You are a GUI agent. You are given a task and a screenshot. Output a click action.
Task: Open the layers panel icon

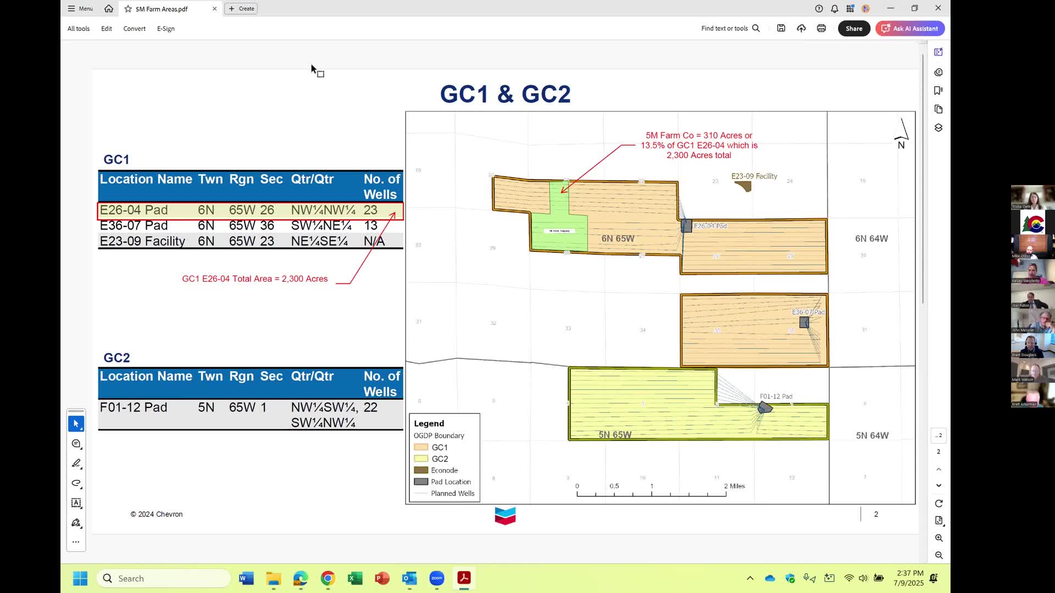pyautogui.click(x=939, y=127)
